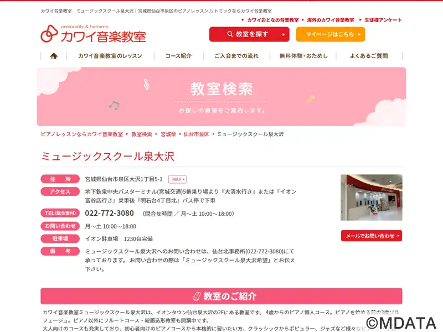Screen dimensions: 443x332
Task: Open the MAP link beside the address
Action: coord(177,179)
